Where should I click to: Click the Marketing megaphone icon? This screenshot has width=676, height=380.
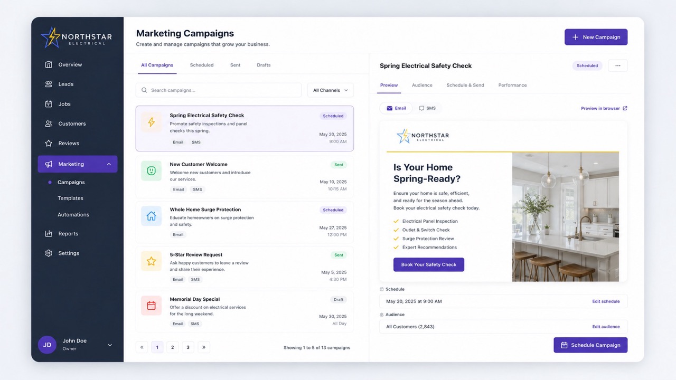49,164
